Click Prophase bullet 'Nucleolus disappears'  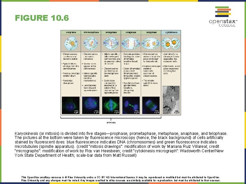(68, 82)
